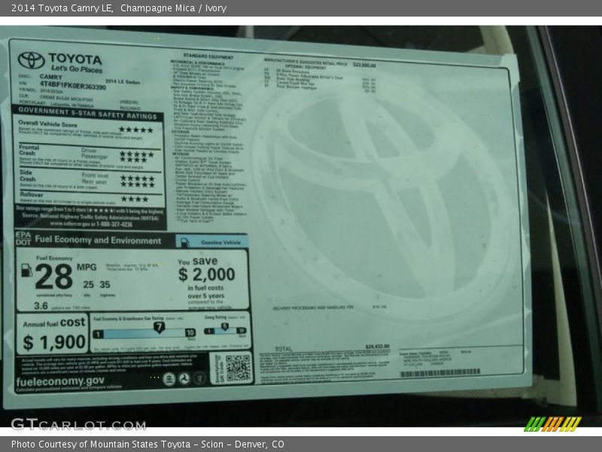Image resolution: width=602 pixels, height=452 pixels.
Task: Click the striped GTCarLot logo in the corner
Action: click(x=553, y=424)
